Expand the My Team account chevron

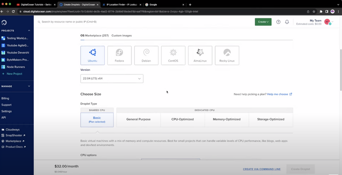333,22
